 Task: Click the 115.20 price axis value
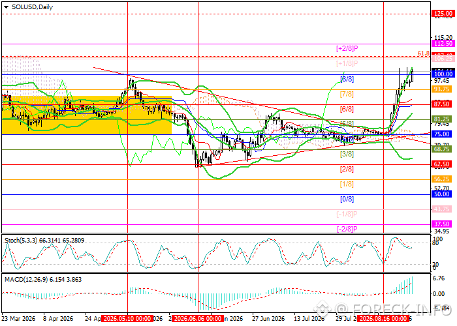click(x=443, y=38)
